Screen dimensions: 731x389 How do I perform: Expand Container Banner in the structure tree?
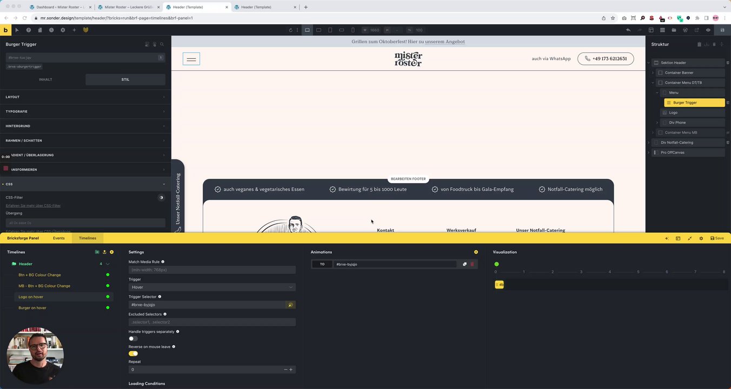click(x=653, y=72)
